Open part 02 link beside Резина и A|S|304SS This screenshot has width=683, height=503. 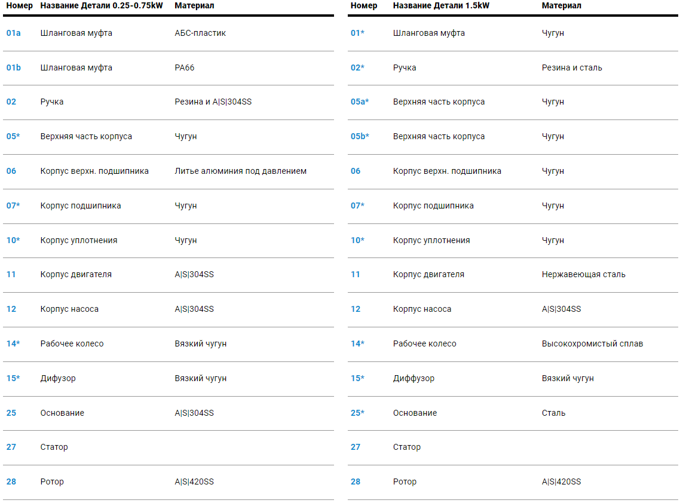point(11,102)
